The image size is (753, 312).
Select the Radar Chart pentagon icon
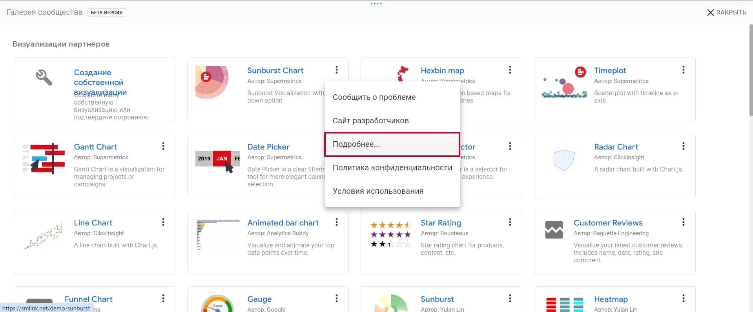pyautogui.click(x=564, y=160)
